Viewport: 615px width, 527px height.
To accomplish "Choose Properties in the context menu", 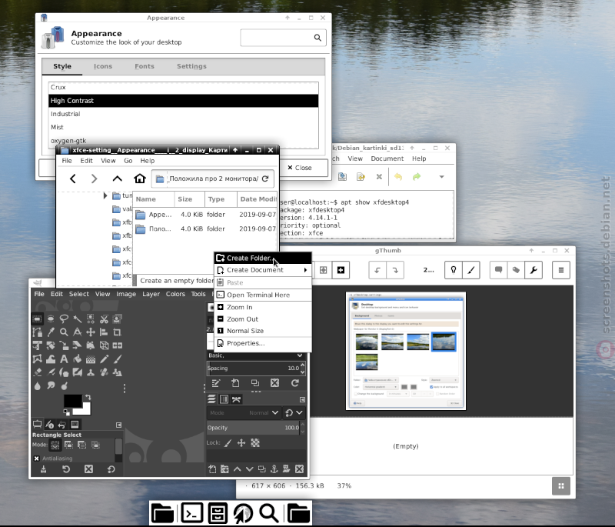I will pos(263,343).
